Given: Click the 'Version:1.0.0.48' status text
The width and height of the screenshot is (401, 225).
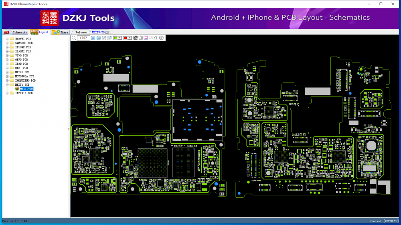Looking at the screenshot, I should pos(14,221).
